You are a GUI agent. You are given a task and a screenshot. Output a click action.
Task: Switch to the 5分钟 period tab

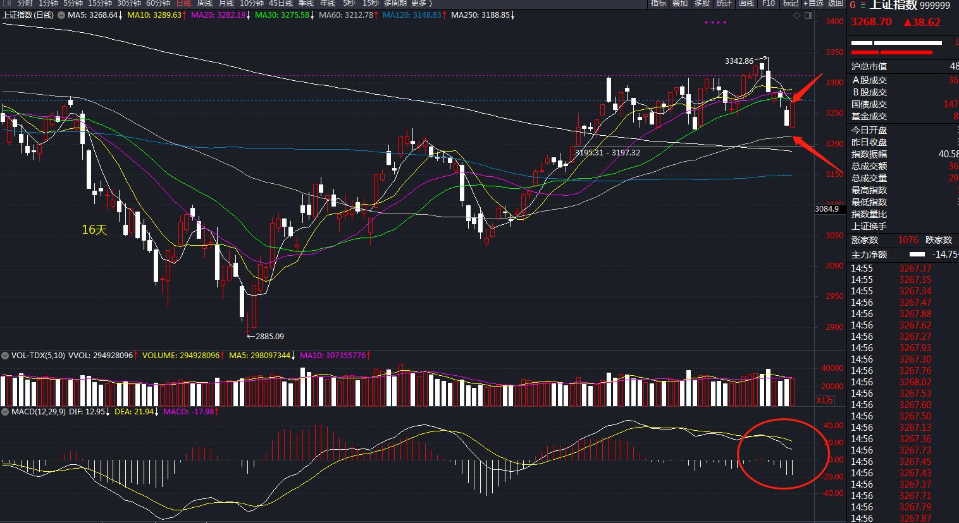tap(73, 4)
